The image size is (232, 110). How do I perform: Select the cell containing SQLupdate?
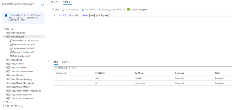pyautogui.click(x=140, y=83)
